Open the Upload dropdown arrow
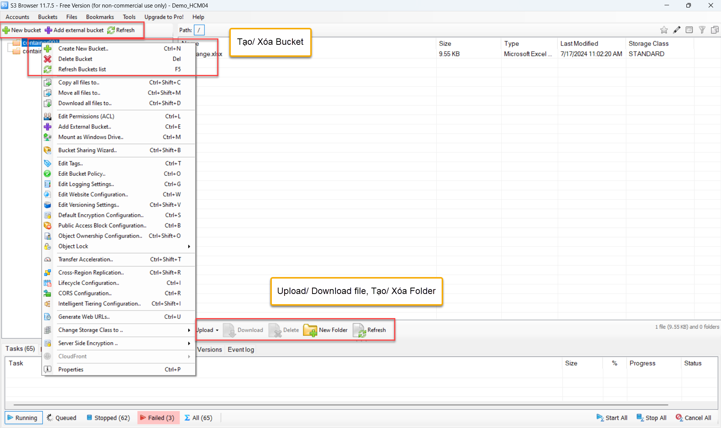The width and height of the screenshot is (721, 428). (x=217, y=330)
